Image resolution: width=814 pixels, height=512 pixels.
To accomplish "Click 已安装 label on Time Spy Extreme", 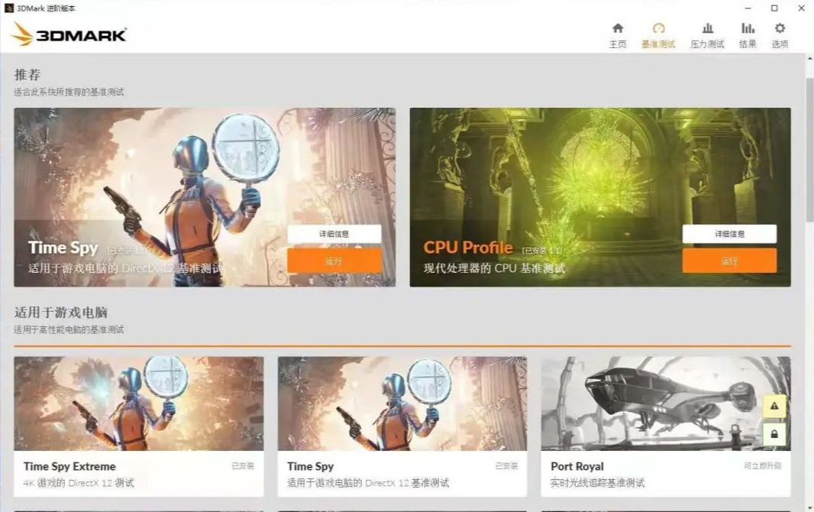I will (x=243, y=466).
